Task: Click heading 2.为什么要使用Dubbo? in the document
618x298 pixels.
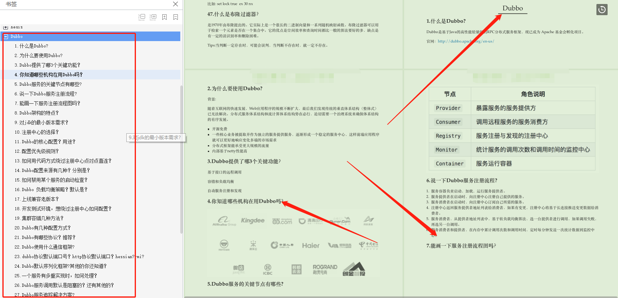Action: (235, 89)
